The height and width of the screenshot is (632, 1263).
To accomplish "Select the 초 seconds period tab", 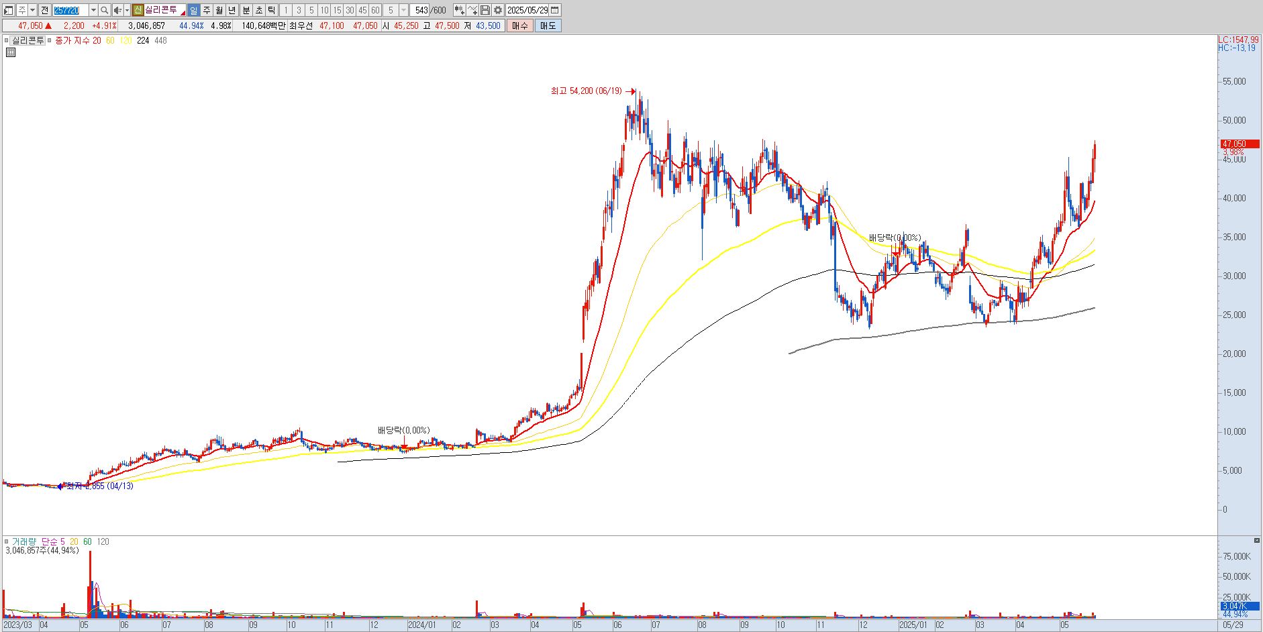I will tap(259, 10).
